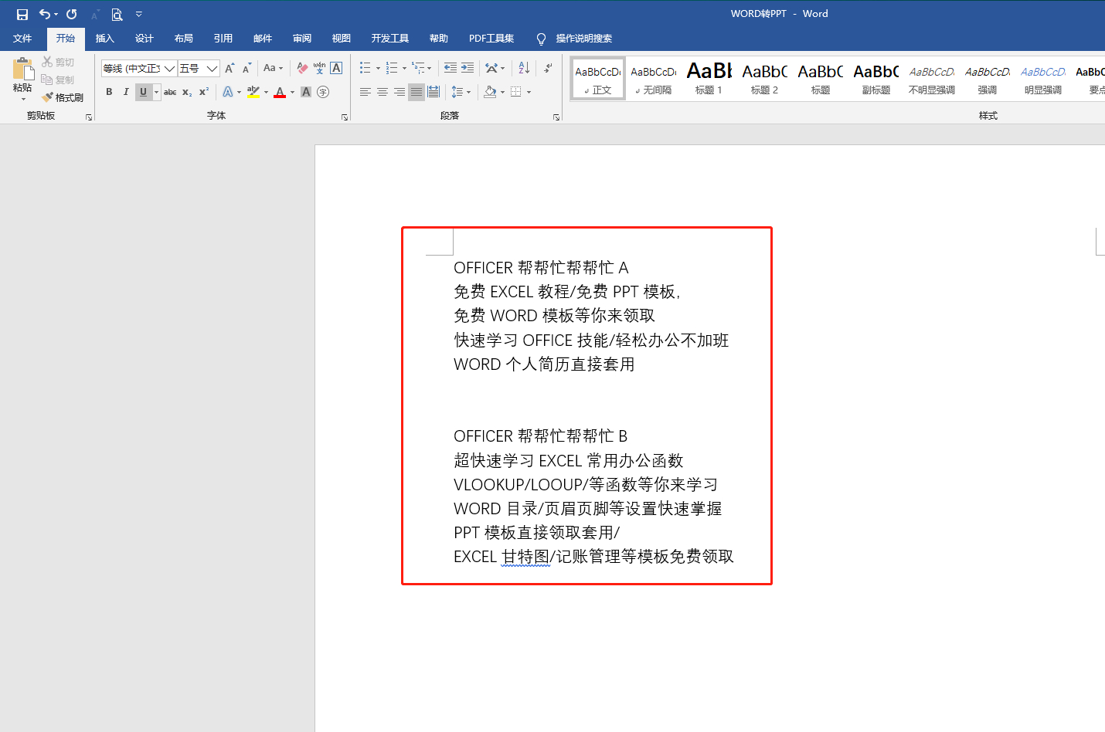Apply enclosed character icon
Image resolution: width=1105 pixels, height=732 pixels.
tap(323, 92)
